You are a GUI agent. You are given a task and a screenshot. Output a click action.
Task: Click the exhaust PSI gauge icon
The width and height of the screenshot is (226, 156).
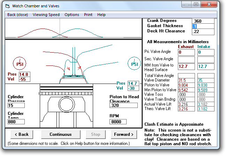[20, 63]
